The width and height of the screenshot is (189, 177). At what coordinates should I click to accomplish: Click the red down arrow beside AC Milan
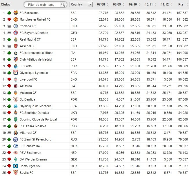(9, 86)
